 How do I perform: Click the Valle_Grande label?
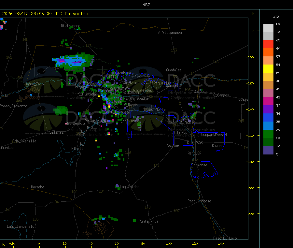[97, 120]
